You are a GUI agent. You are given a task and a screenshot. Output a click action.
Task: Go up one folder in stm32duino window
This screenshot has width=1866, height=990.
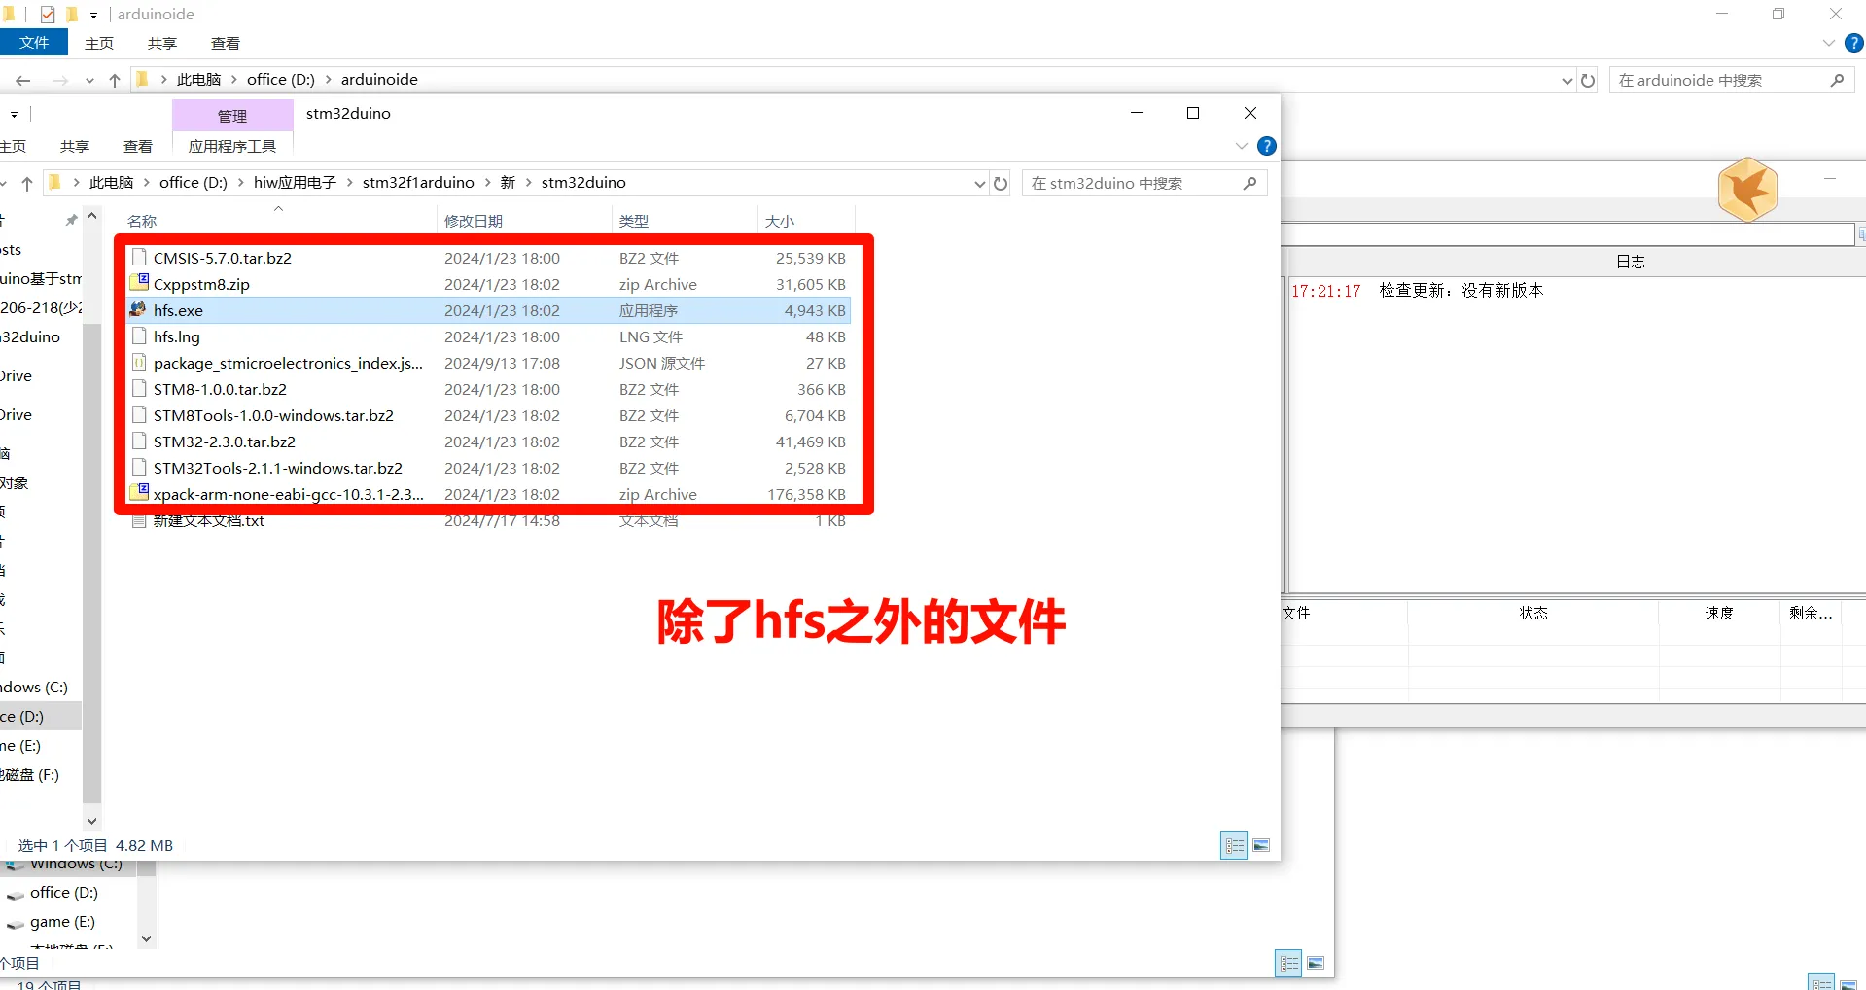[27, 183]
